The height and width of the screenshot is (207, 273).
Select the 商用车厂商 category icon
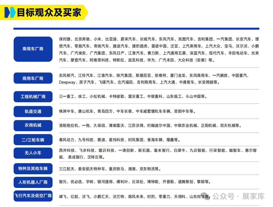pyautogui.click(x=33, y=78)
